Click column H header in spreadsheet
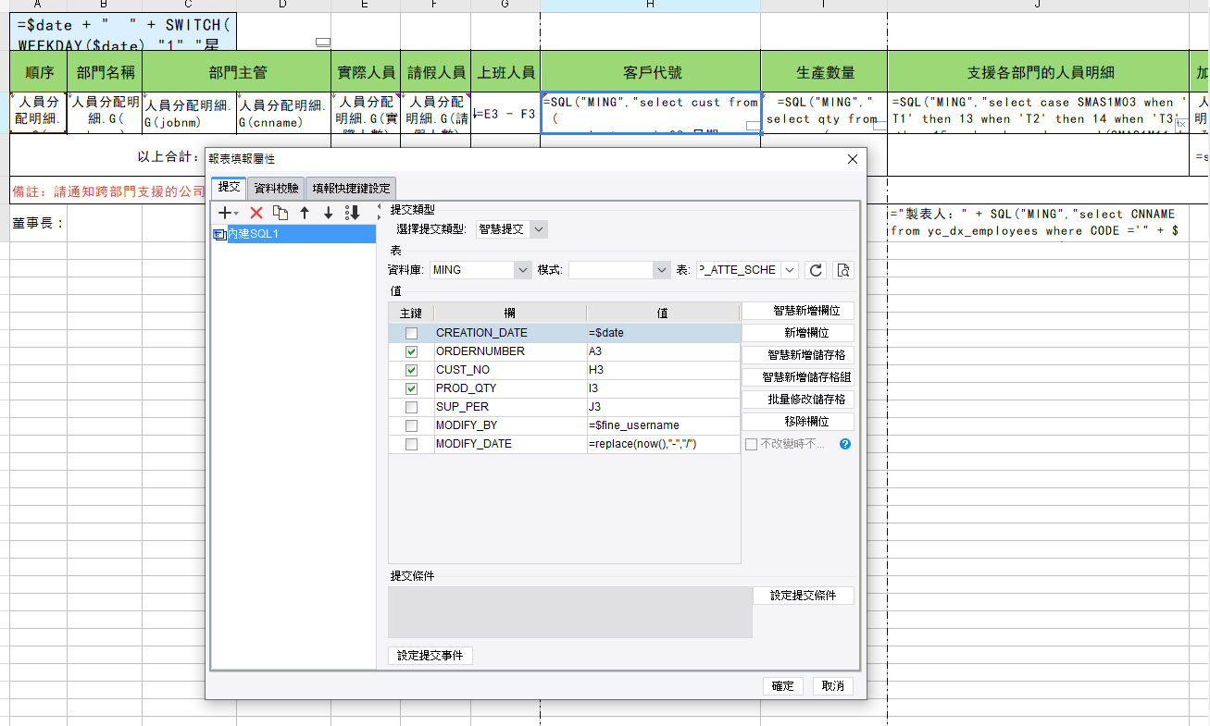1210x726 pixels. tap(651, 6)
